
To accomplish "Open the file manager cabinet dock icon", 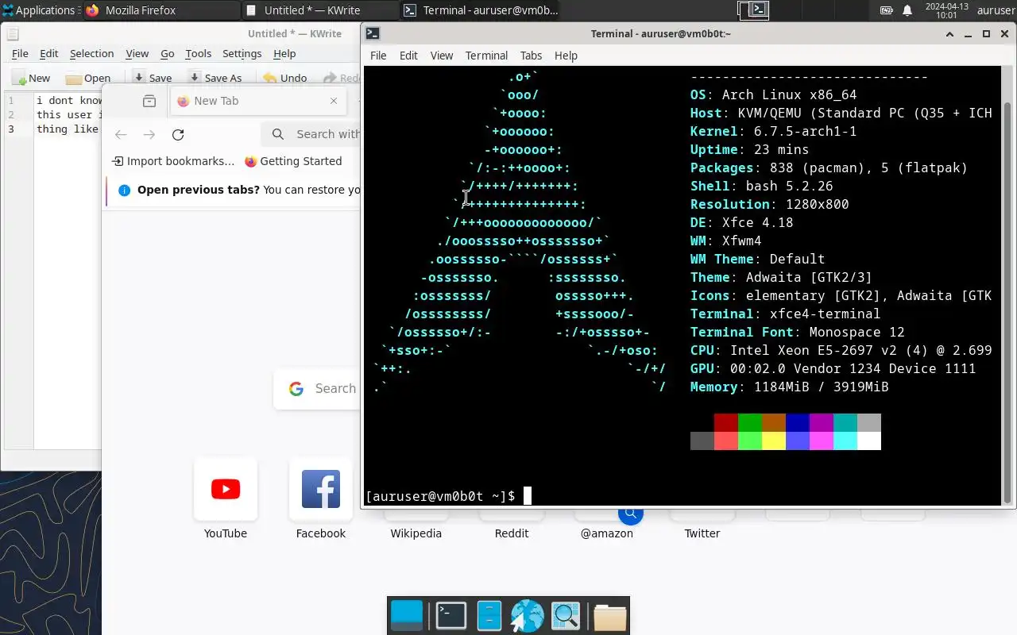I will tap(489, 616).
